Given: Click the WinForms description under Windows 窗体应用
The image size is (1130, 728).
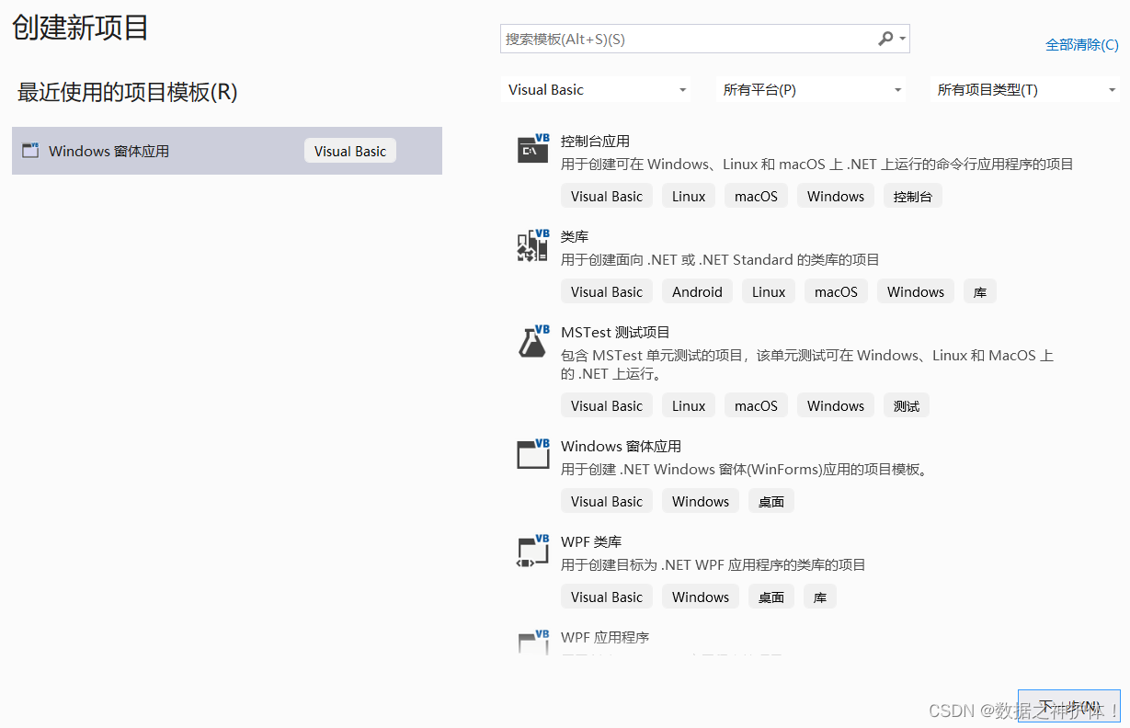Looking at the screenshot, I should tap(747, 470).
